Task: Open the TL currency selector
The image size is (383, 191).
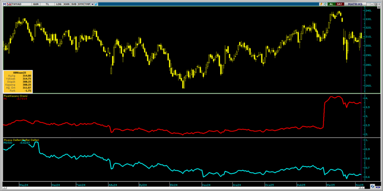Action: (x=47, y=4)
